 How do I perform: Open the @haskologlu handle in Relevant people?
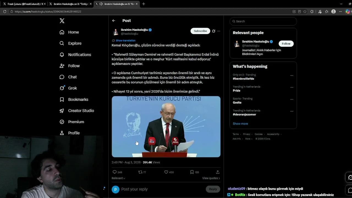251,46
